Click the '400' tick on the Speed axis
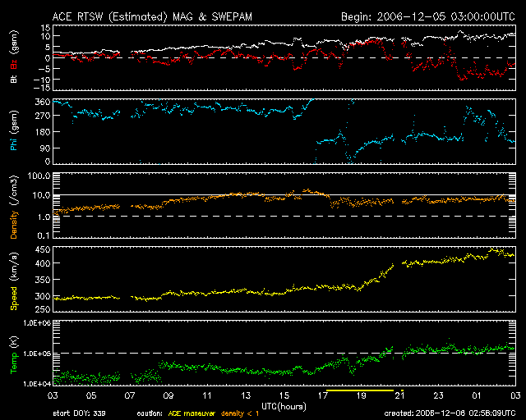The image size is (526, 420). click(43, 263)
